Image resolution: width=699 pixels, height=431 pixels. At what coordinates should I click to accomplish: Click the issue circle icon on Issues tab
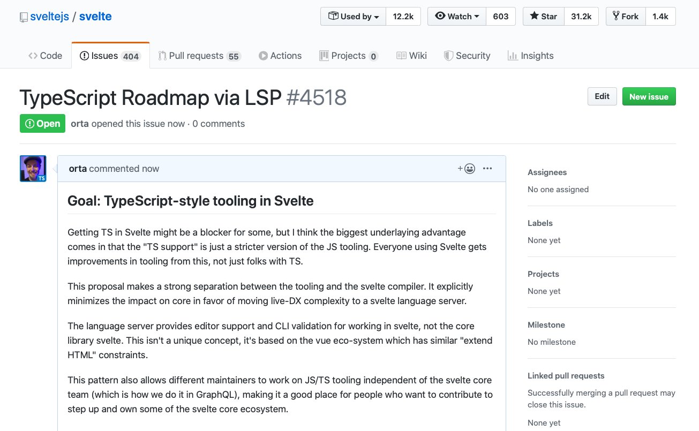pos(85,55)
